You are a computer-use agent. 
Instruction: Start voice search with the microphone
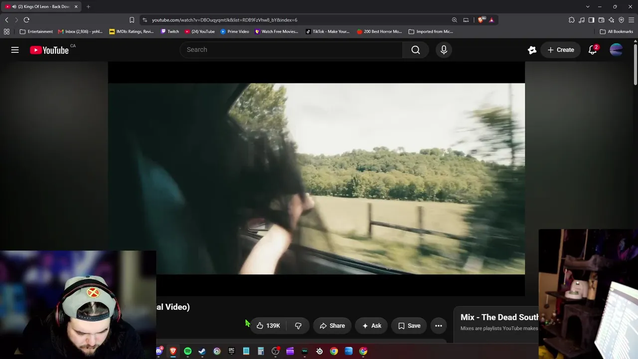(444, 50)
